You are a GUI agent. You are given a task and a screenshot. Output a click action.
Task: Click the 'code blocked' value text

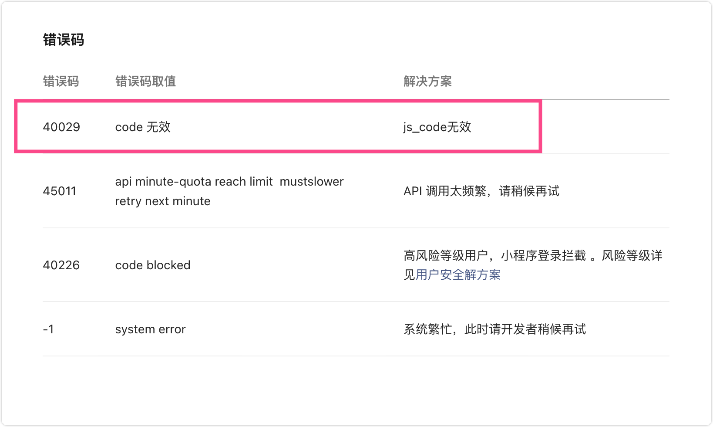153,265
